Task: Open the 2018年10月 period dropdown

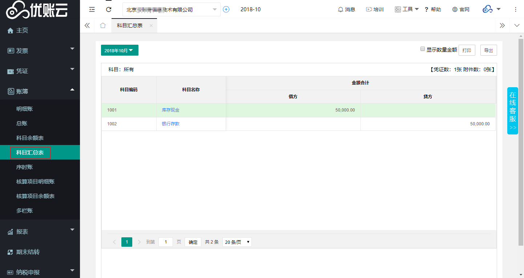Action: click(x=120, y=51)
